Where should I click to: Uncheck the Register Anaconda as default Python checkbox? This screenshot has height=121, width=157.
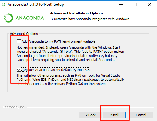(x=19, y=69)
